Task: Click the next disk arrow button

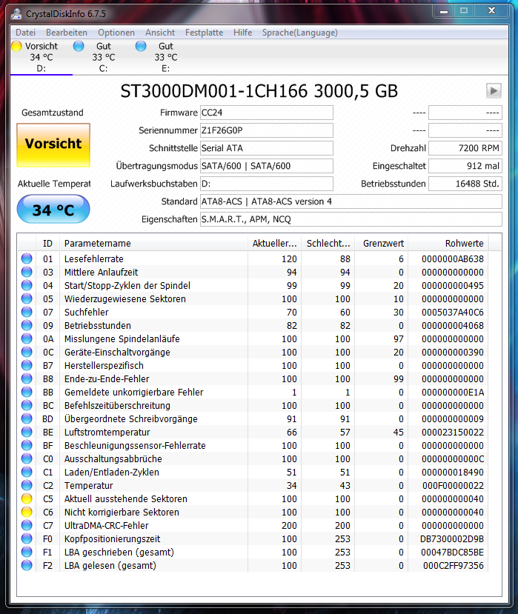Action: click(494, 91)
